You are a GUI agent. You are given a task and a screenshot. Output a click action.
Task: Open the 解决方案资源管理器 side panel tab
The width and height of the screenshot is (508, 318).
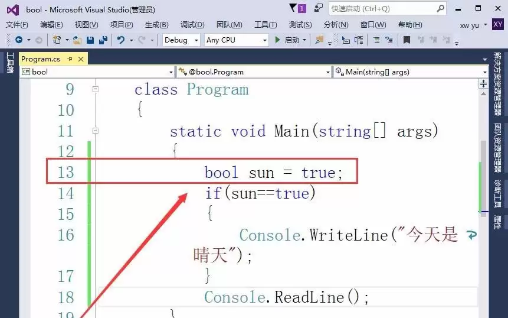click(x=498, y=83)
